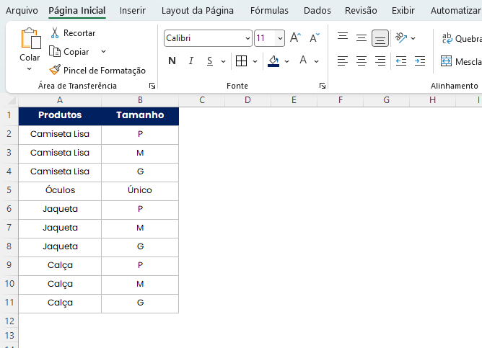This screenshot has height=348, width=482.
Task: Click the Copiar text label
Action: (76, 52)
